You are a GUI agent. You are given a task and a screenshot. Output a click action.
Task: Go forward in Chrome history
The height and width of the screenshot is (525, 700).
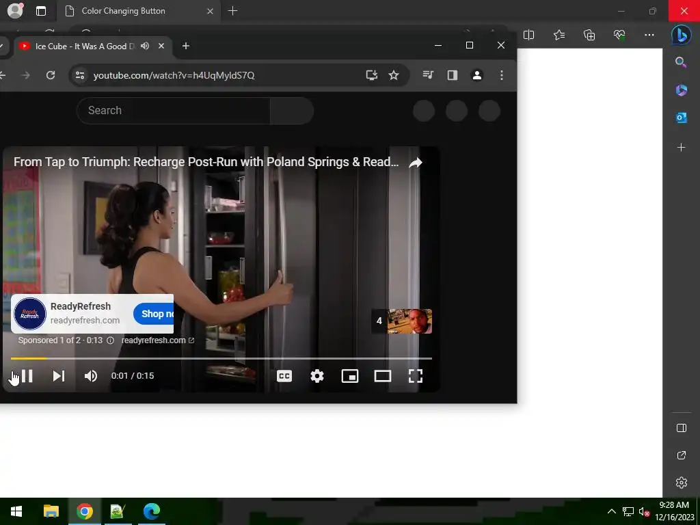tap(25, 75)
